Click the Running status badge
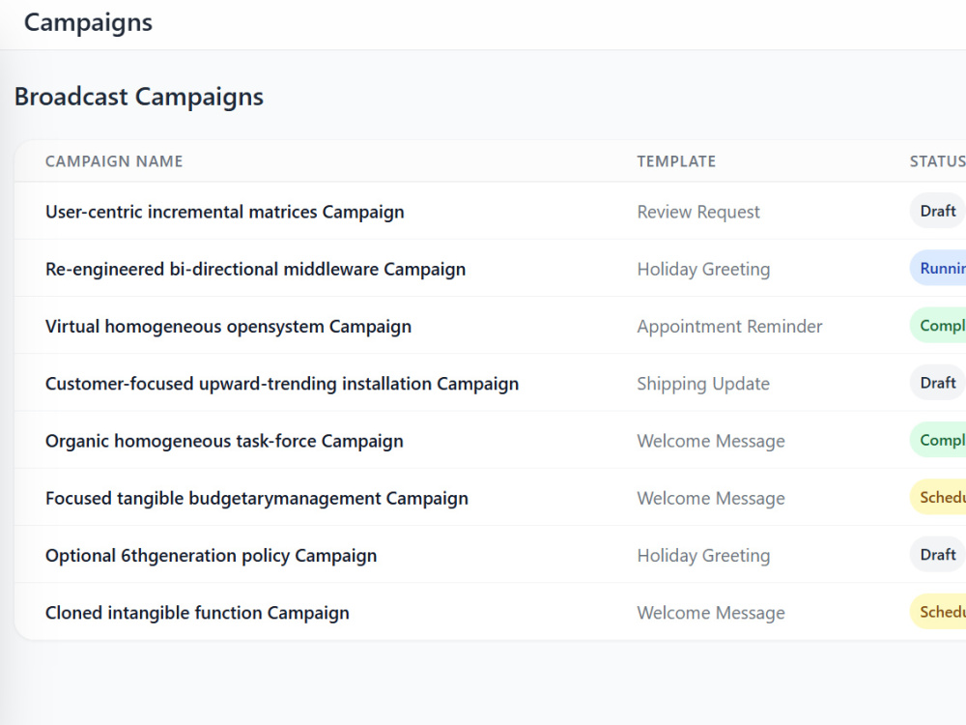 coord(938,268)
